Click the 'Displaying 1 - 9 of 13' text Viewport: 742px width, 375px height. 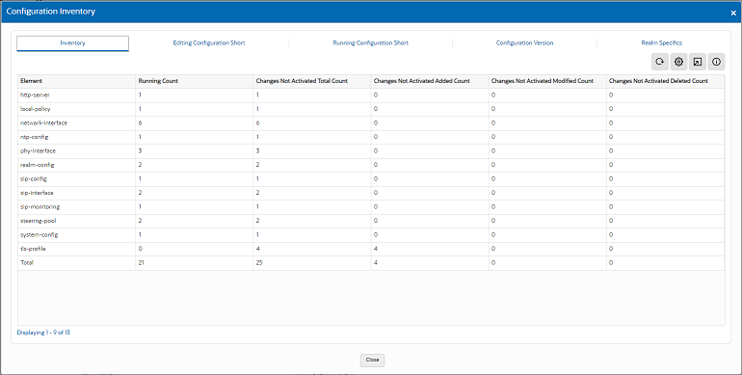click(x=43, y=333)
